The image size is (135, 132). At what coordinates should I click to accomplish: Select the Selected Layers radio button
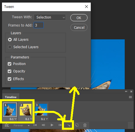point(10,47)
